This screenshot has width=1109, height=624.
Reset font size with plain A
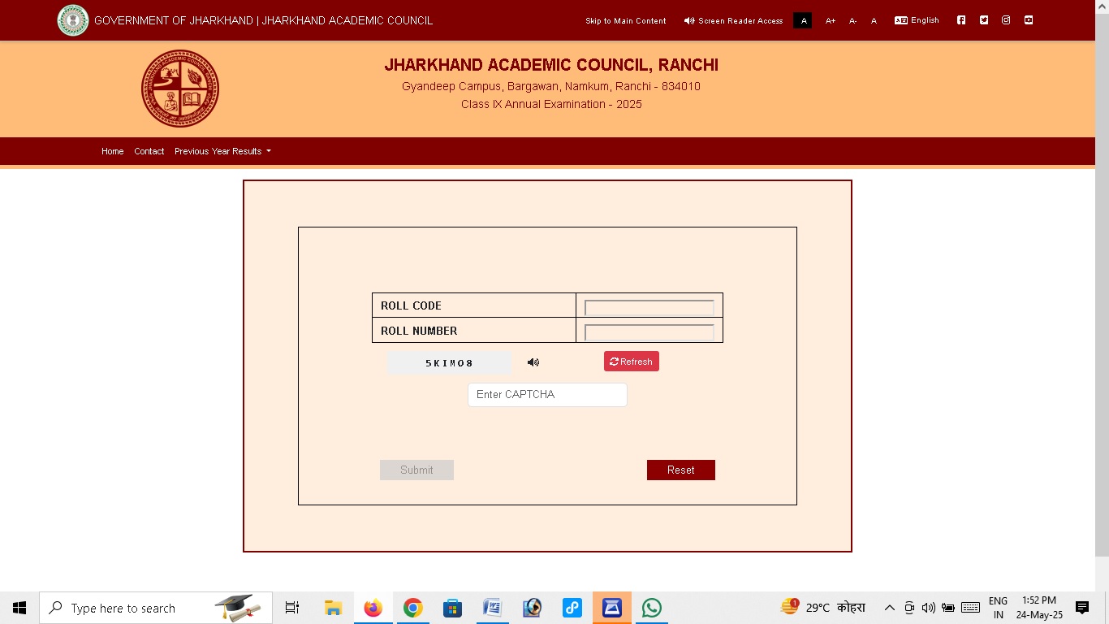coord(874,20)
